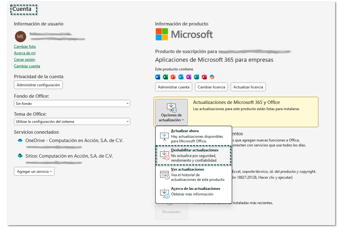This screenshot has width=338, height=228.
Task: Click the OneNote app icon
Action: point(189,77)
